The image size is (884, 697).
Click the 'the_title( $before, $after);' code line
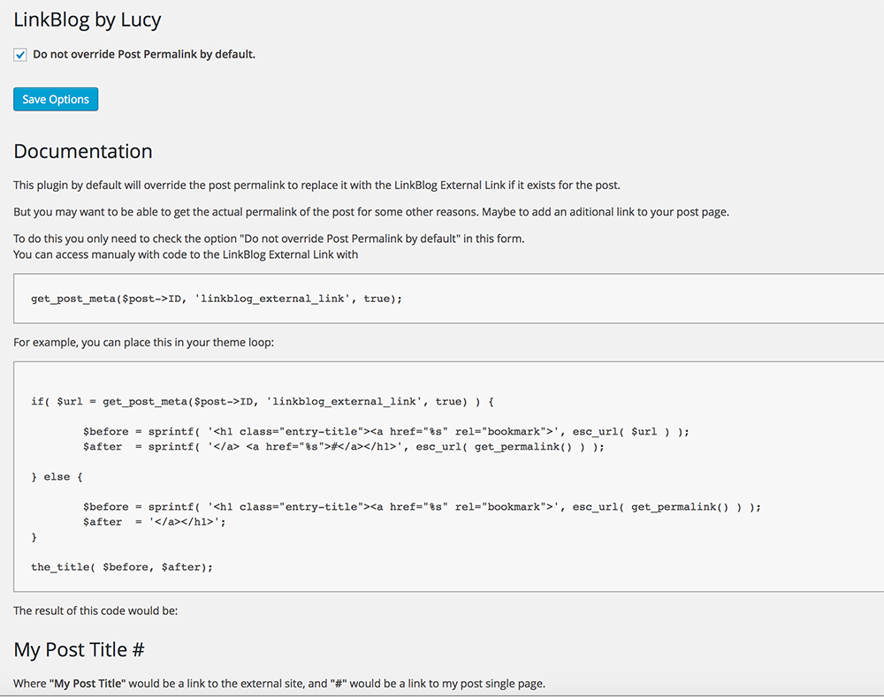122,567
